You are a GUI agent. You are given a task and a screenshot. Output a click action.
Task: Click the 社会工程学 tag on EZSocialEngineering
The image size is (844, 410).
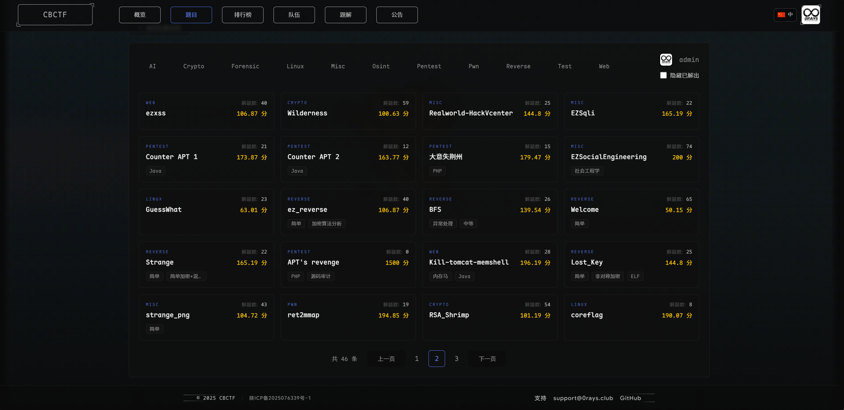[x=587, y=171]
